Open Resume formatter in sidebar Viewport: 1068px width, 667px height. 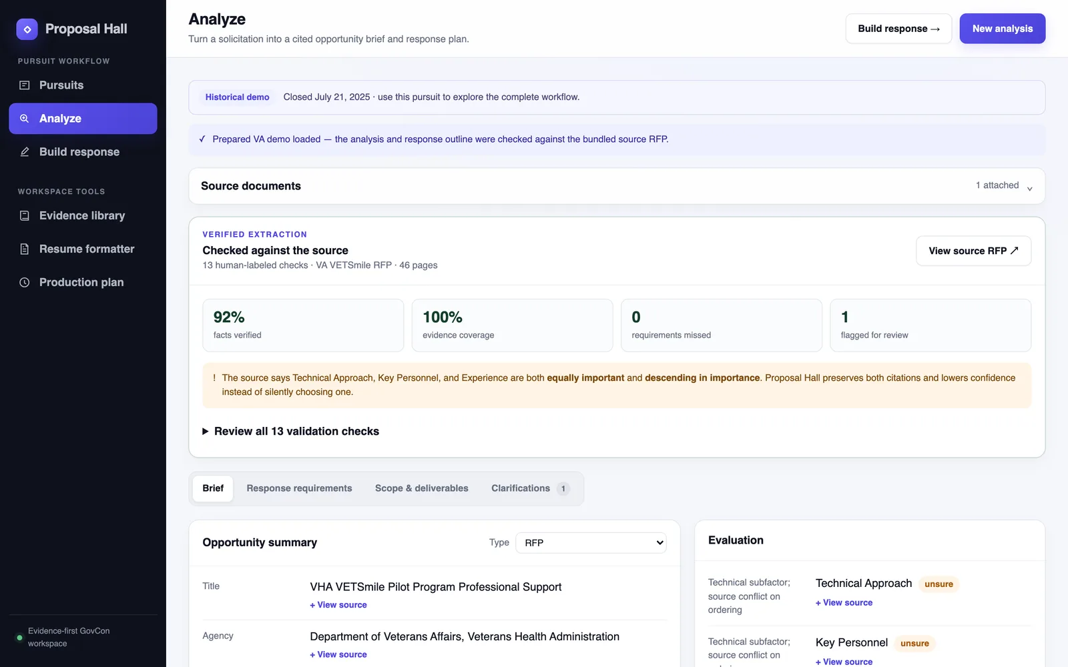[83, 249]
